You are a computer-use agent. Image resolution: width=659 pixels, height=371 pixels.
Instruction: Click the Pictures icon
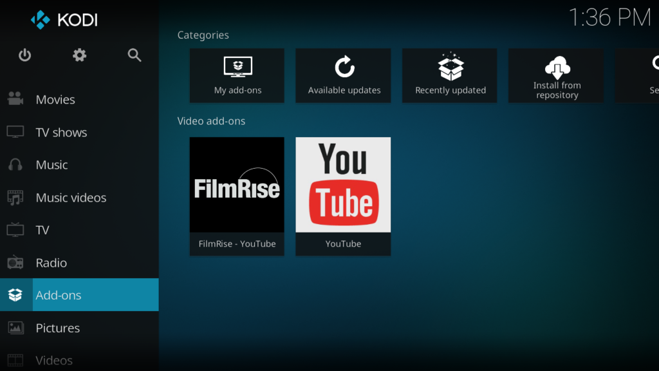15,328
